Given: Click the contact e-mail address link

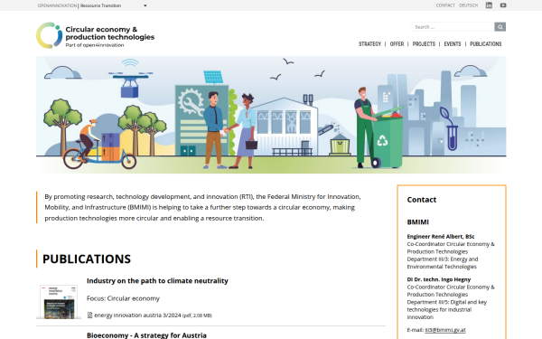Looking at the screenshot, I should tap(445, 330).
